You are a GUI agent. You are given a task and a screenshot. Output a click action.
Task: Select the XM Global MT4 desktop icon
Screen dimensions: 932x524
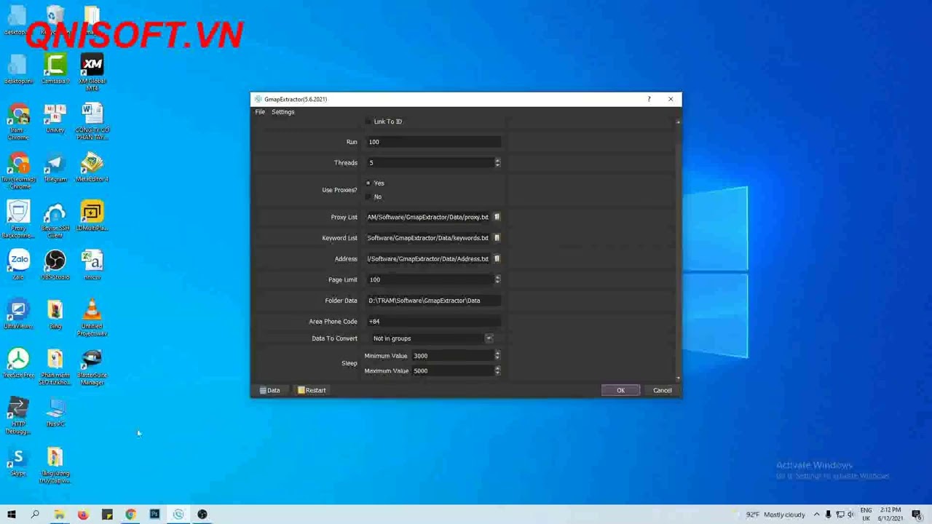tap(92, 72)
